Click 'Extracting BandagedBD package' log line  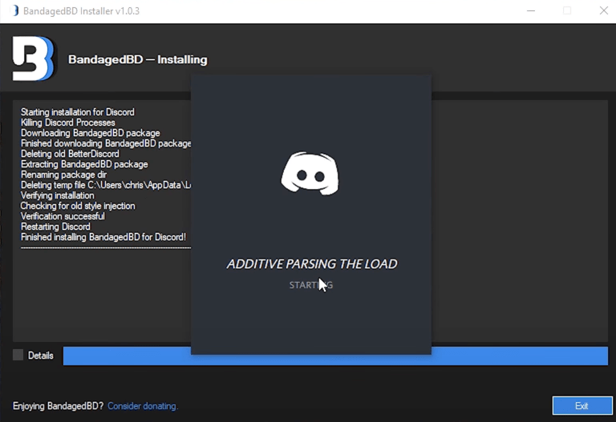point(84,164)
